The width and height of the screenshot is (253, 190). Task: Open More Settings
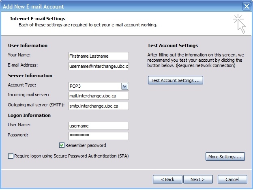click(x=225, y=157)
